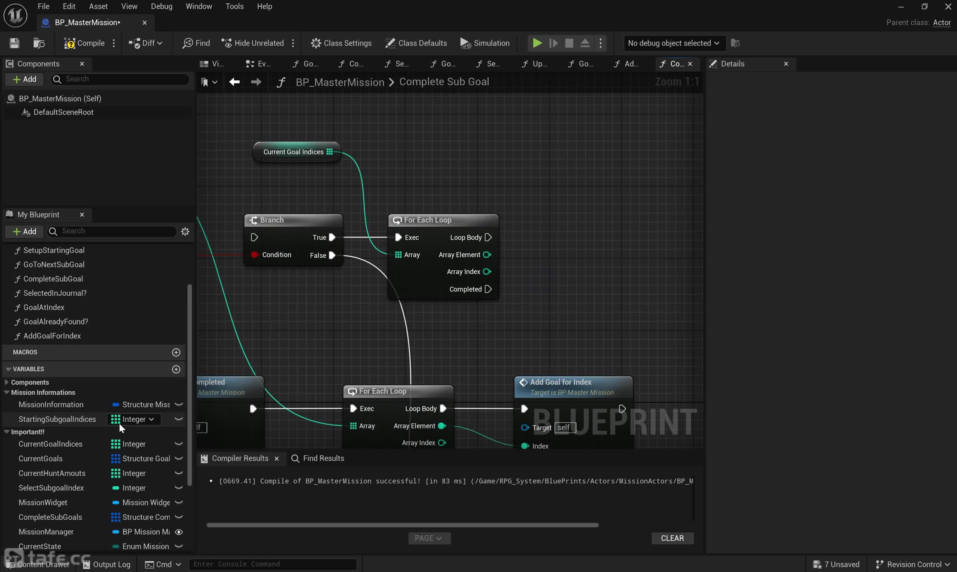
Task: Start Simulation mode
Action: [x=485, y=43]
